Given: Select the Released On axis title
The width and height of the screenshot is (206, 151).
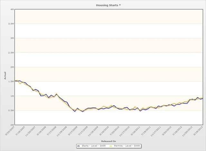Looking at the screenshot, I should click(x=108, y=141).
